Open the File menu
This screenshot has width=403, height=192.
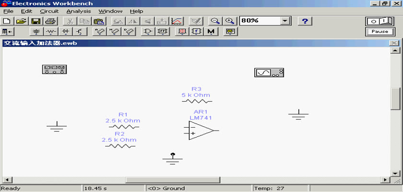click(9, 12)
